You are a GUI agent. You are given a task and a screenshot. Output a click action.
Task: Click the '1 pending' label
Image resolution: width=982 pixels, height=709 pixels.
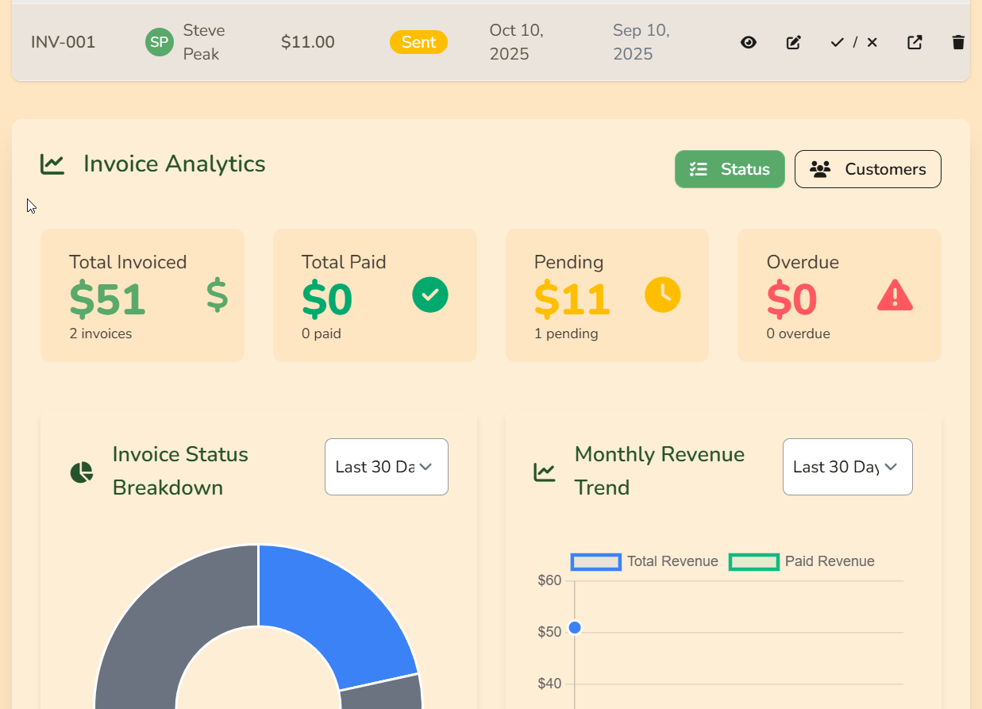(x=566, y=333)
